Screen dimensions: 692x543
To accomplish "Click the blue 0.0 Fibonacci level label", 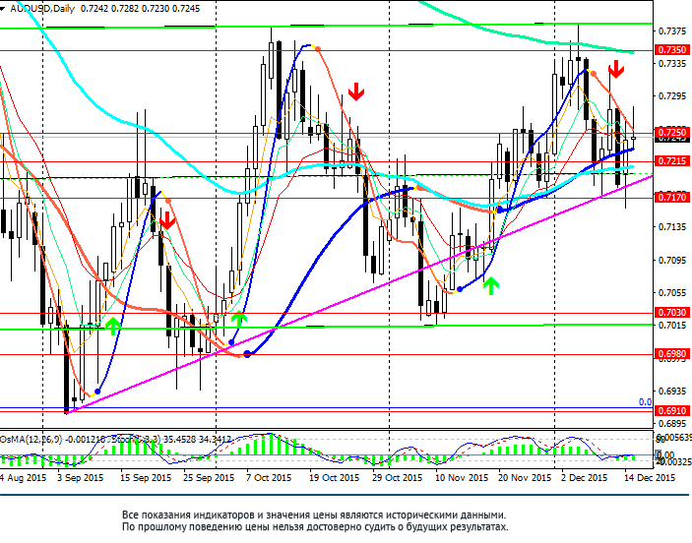I will coord(645,402).
